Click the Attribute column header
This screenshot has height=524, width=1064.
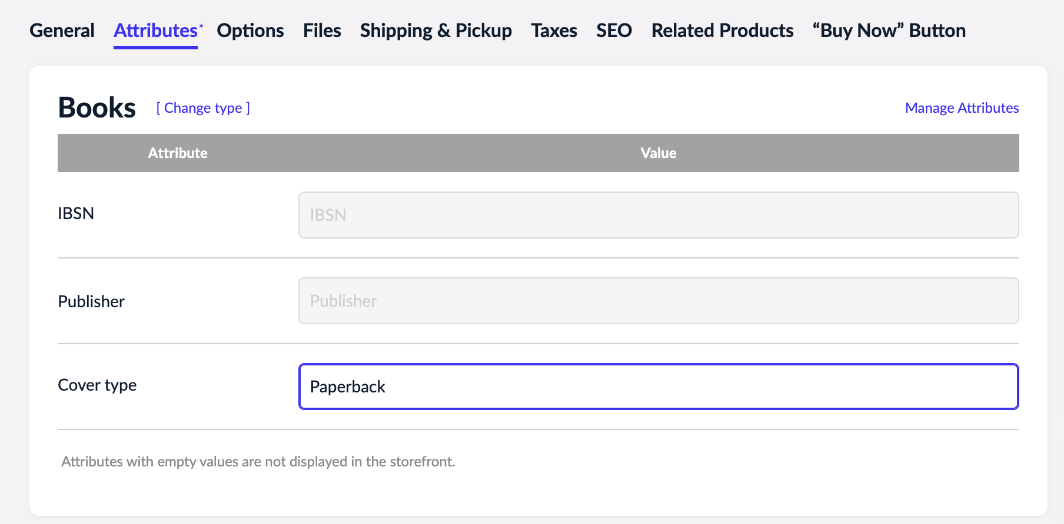click(x=178, y=153)
